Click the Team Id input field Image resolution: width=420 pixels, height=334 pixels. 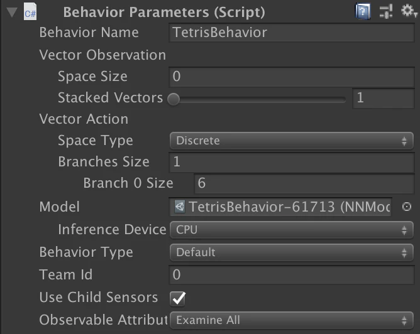click(291, 275)
